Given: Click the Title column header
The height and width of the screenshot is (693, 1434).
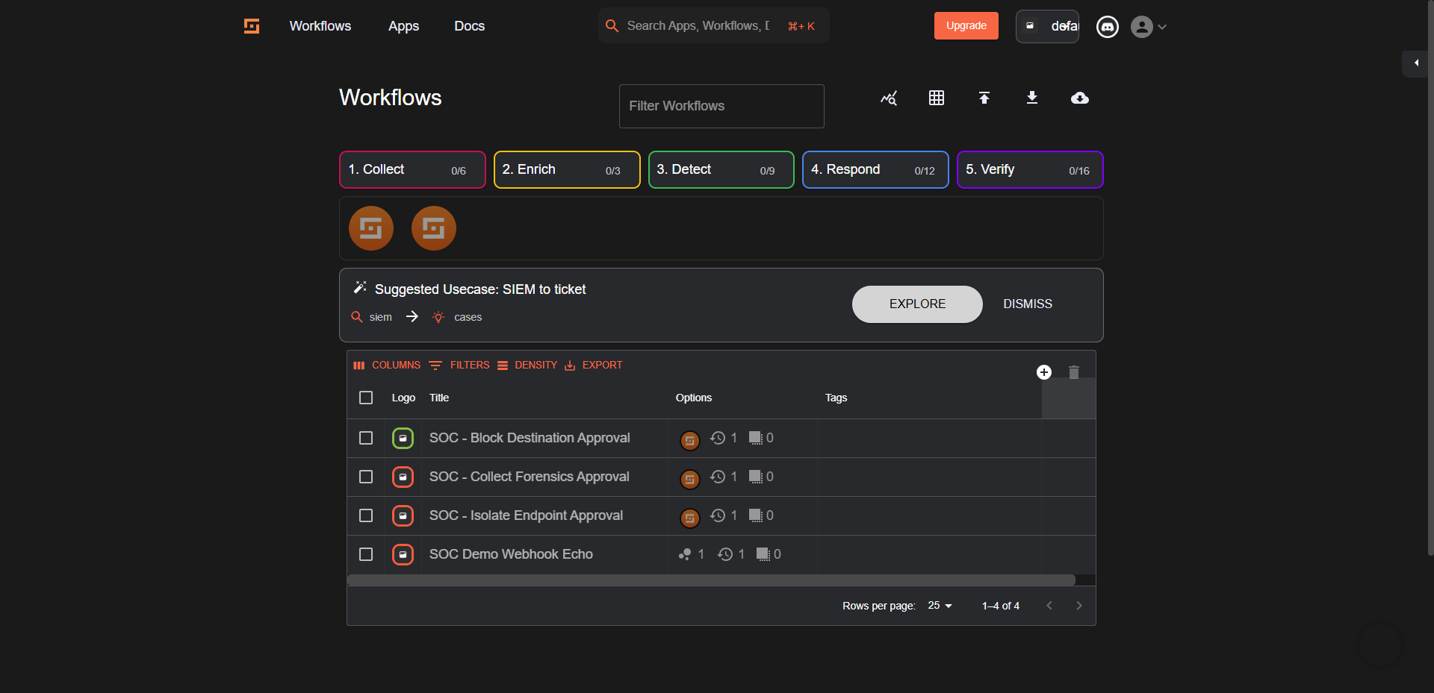Looking at the screenshot, I should (439, 398).
